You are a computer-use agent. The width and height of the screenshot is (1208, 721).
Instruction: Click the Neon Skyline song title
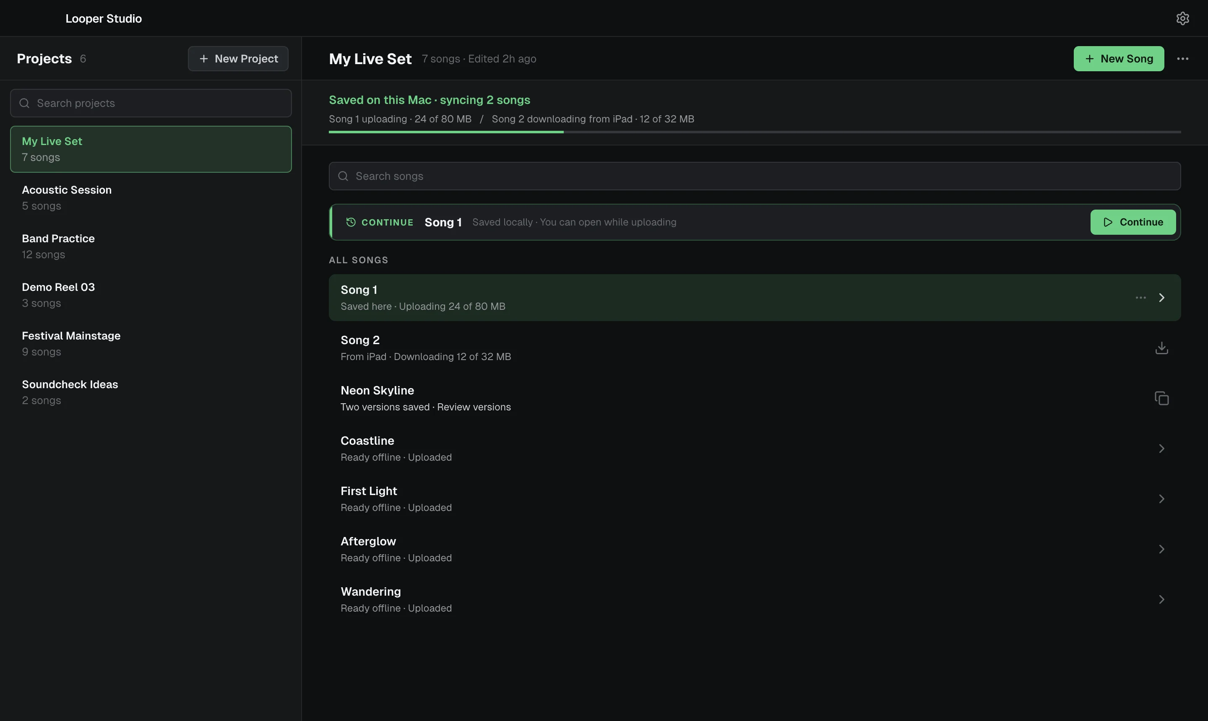click(x=377, y=391)
